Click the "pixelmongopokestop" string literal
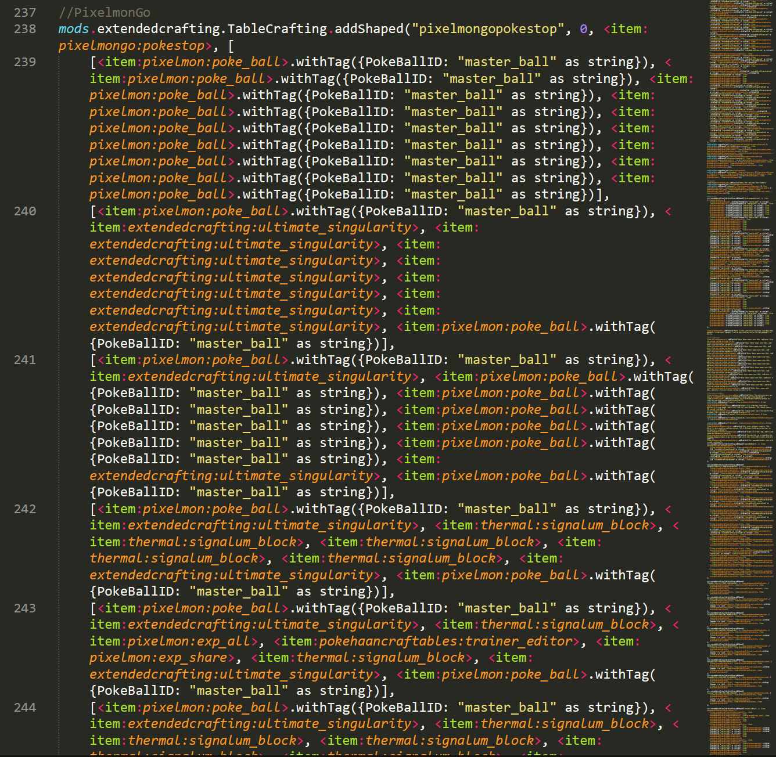Screen dimensions: 776x757 (x=487, y=29)
